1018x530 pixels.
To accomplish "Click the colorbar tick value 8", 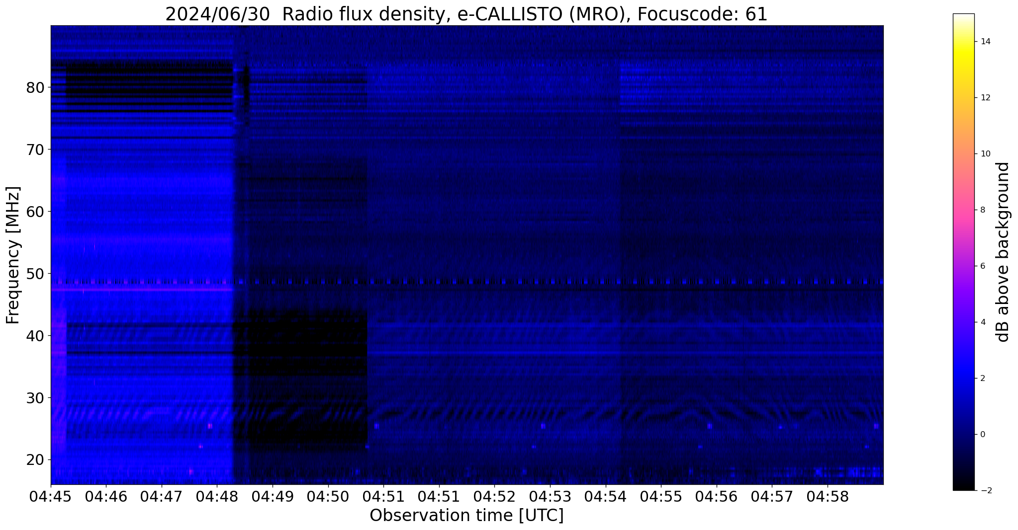I will click(x=982, y=210).
